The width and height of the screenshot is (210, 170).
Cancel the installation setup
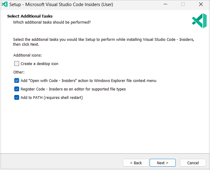193,163
